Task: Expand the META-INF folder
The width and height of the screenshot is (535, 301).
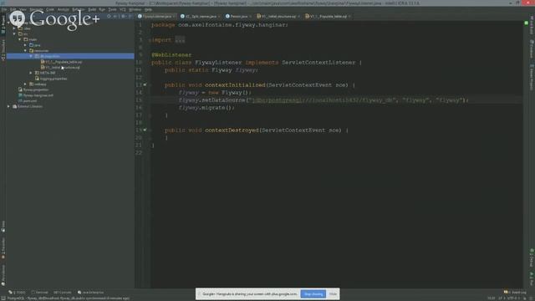Action: [31, 73]
